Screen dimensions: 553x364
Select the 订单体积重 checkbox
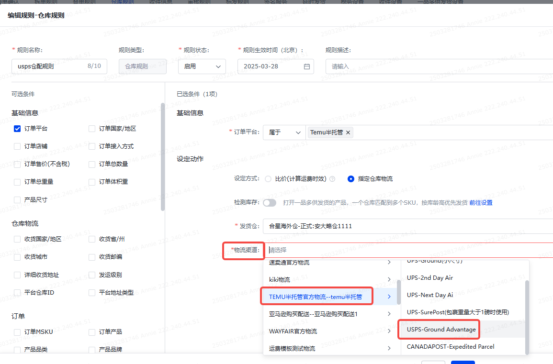click(92, 182)
